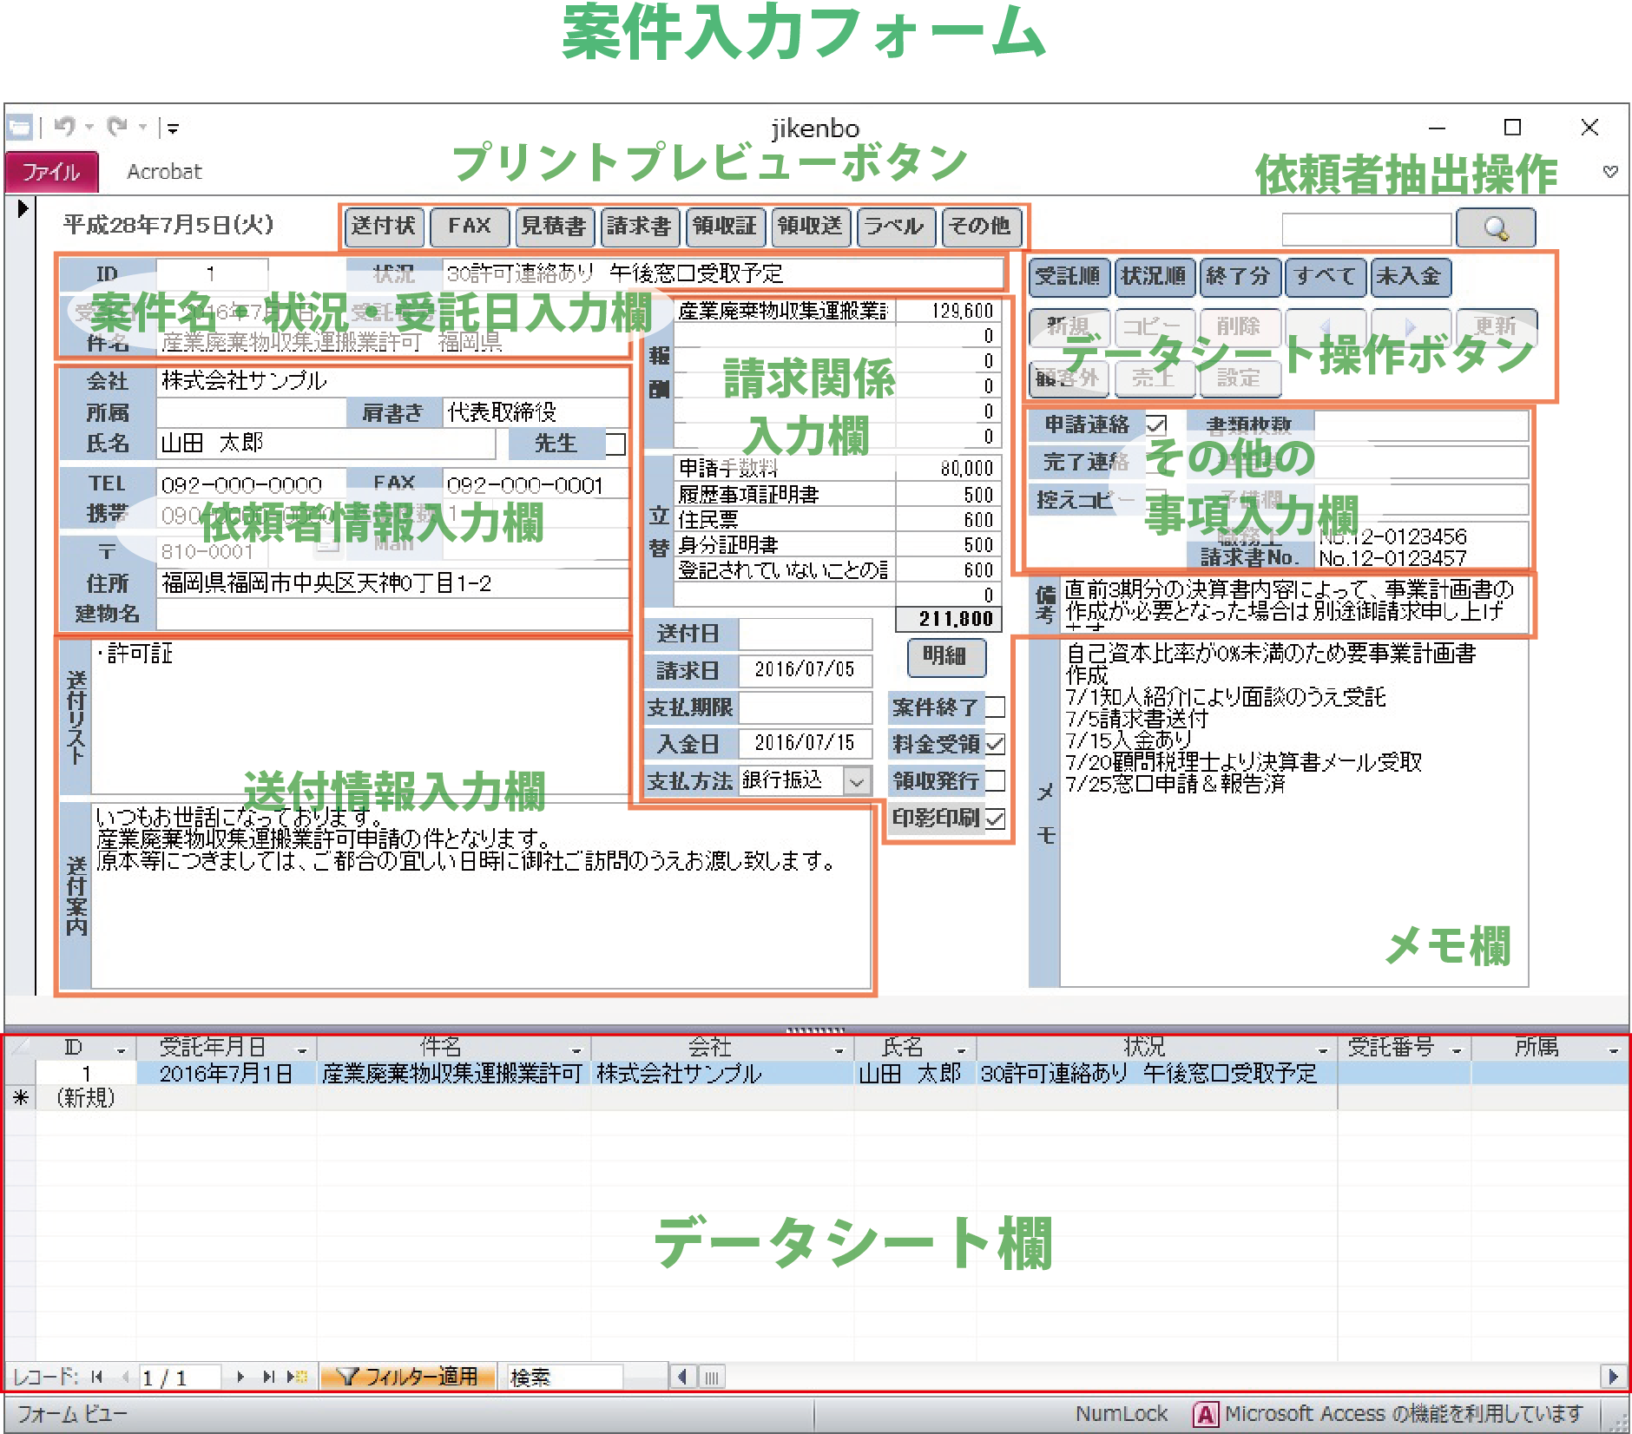Create new record via navigation bar icon
Screen dimensions: 1632x1434
pos(298,1377)
